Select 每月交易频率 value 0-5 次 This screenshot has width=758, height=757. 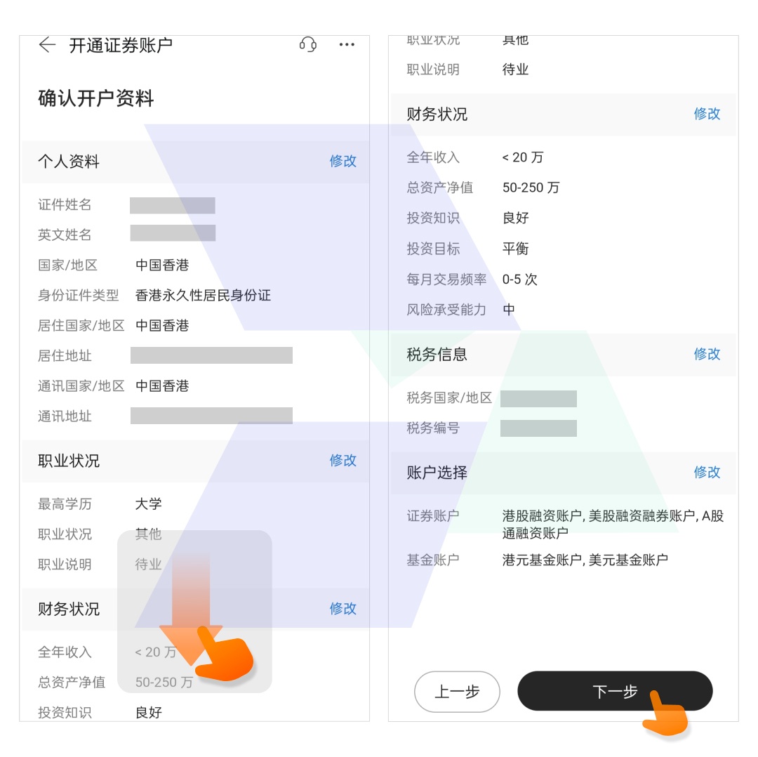[519, 279]
